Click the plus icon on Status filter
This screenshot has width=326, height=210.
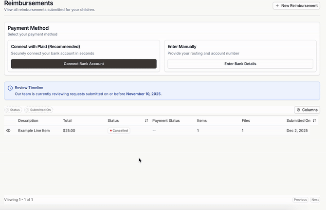7,110
